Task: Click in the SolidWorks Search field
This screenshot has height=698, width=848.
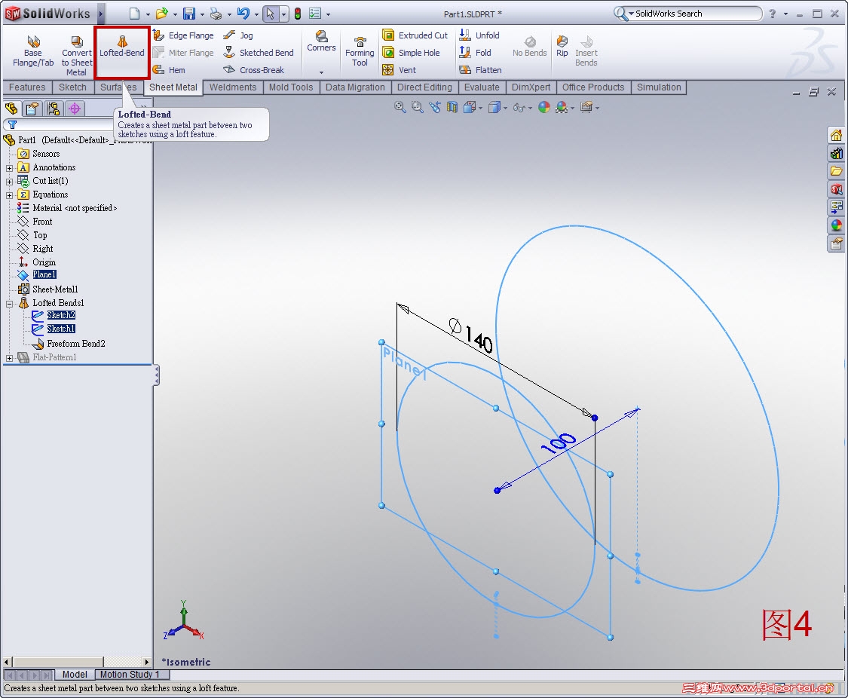Action: point(695,14)
